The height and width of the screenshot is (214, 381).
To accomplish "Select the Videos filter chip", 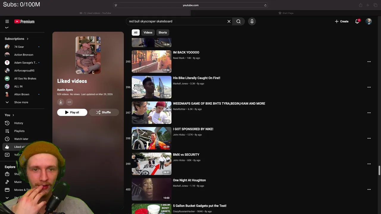I will [148, 32].
